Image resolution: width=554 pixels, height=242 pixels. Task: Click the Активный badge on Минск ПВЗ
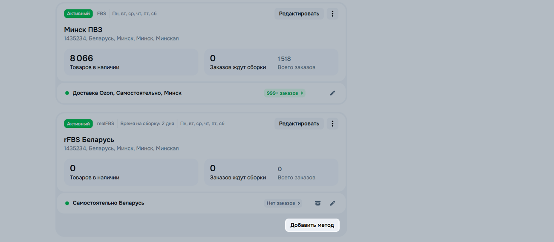click(78, 14)
